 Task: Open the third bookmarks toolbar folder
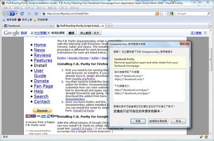coord(41,20)
